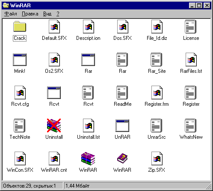Select the License text document
The image size is (213, 191).
pyautogui.click(x=191, y=27)
